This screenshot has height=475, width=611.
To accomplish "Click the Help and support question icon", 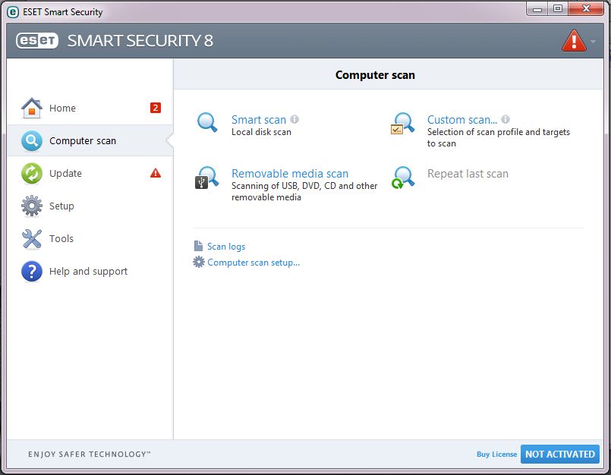I will (x=31, y=272).
